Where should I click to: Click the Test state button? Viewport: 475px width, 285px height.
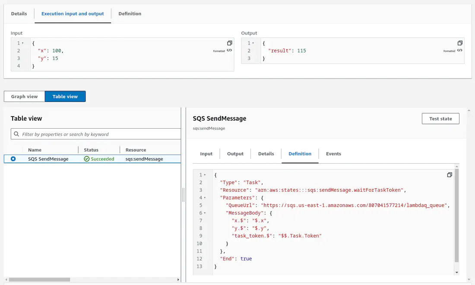click(440, 119)
